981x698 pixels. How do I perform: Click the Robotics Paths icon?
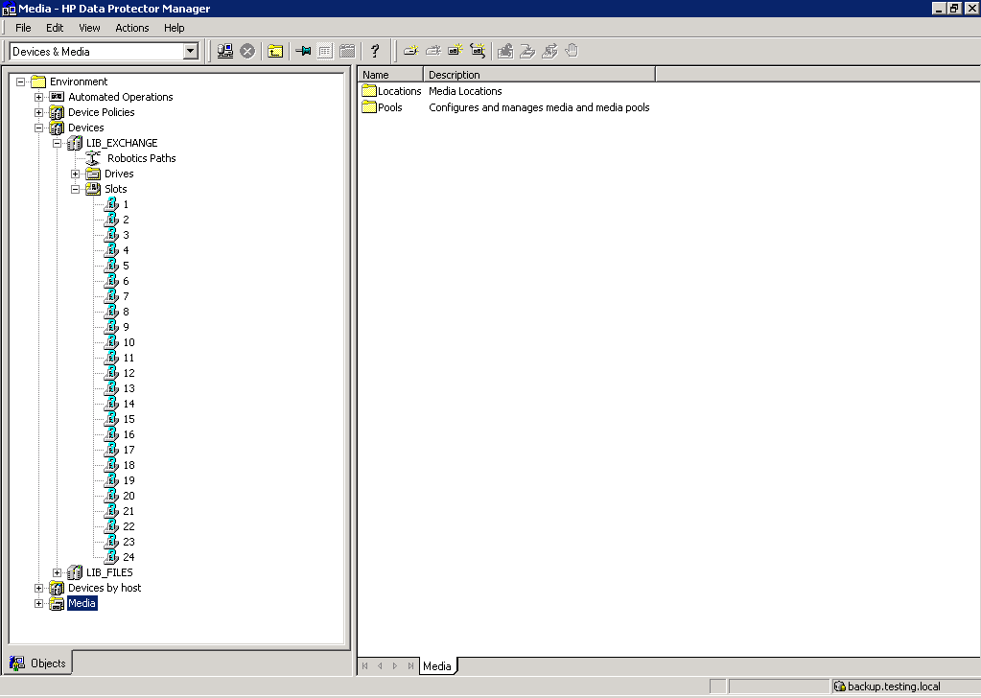[x=93, y=158]
